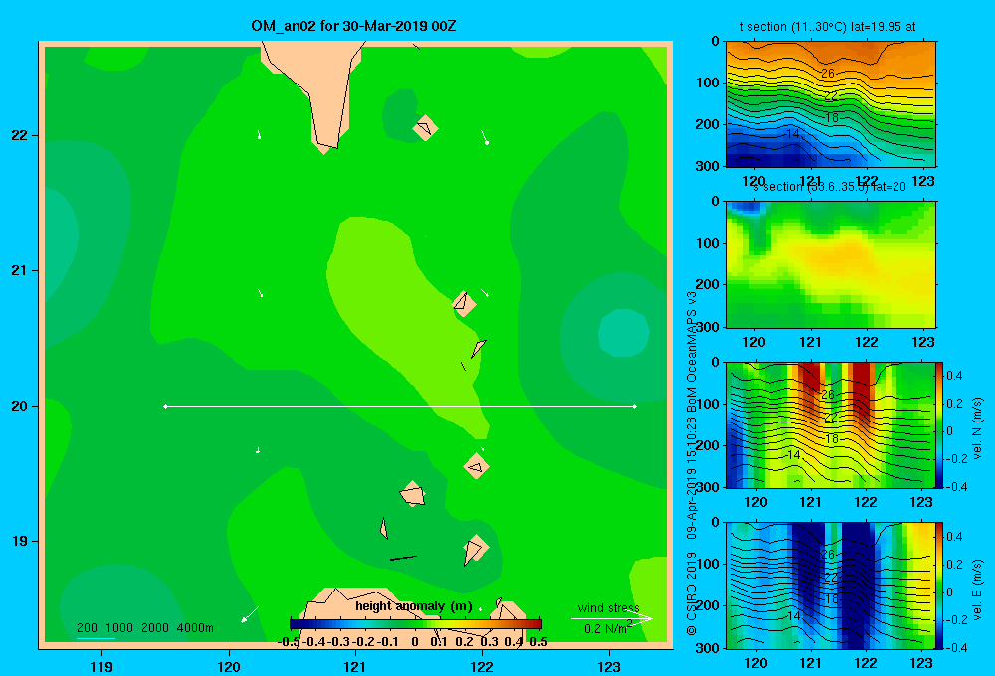Click the right endpoint of the section line

click(634, 406)
